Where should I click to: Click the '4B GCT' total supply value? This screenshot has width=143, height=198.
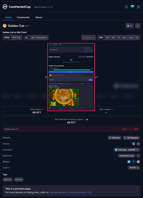(37, 112)
